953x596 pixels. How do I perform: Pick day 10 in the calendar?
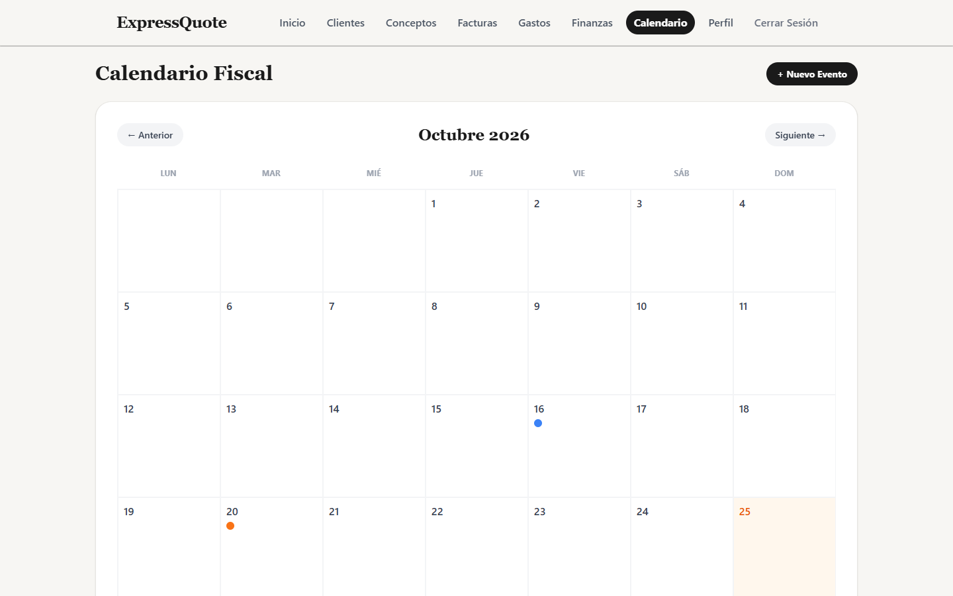coord(682,344)
